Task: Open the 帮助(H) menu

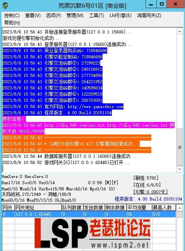Action: (12, 23)
